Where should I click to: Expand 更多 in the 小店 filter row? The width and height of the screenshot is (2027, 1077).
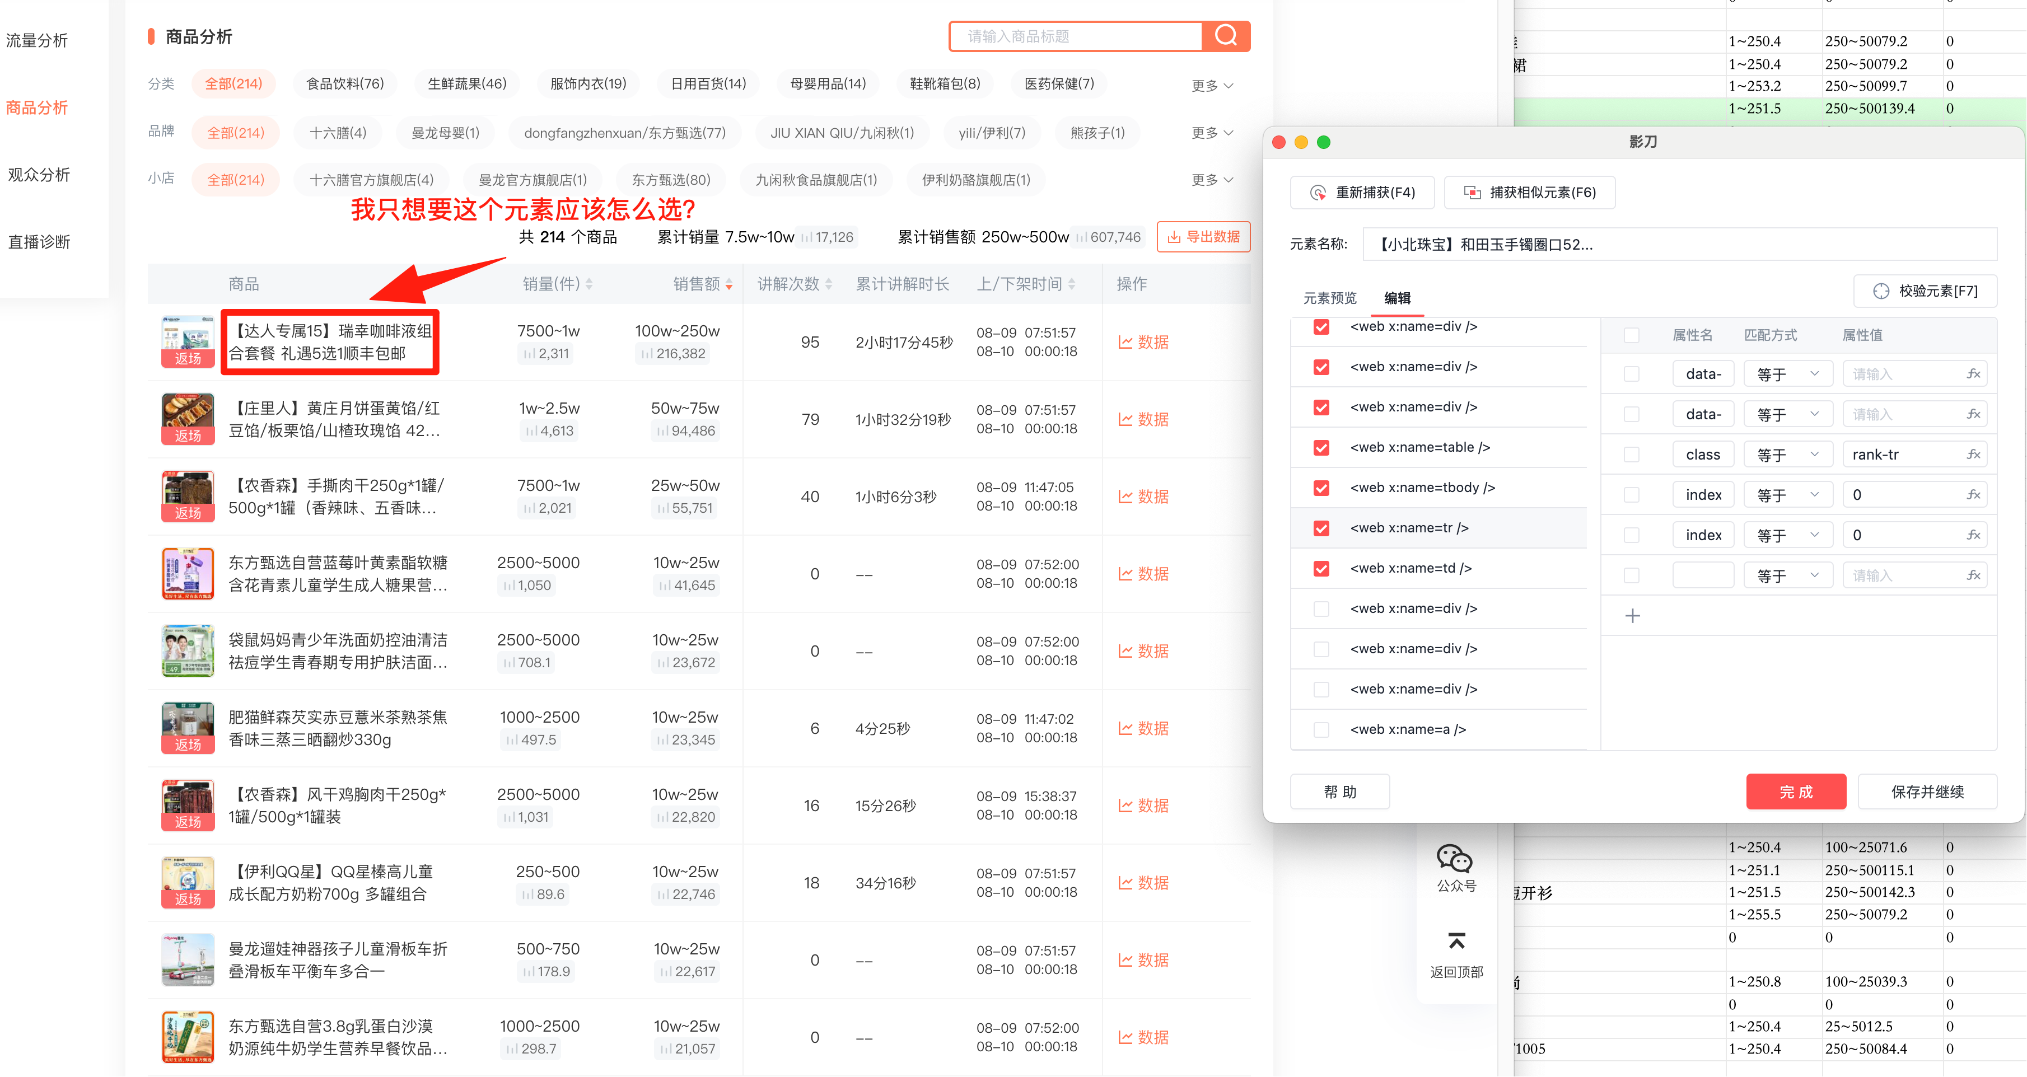coord(1212,179)
